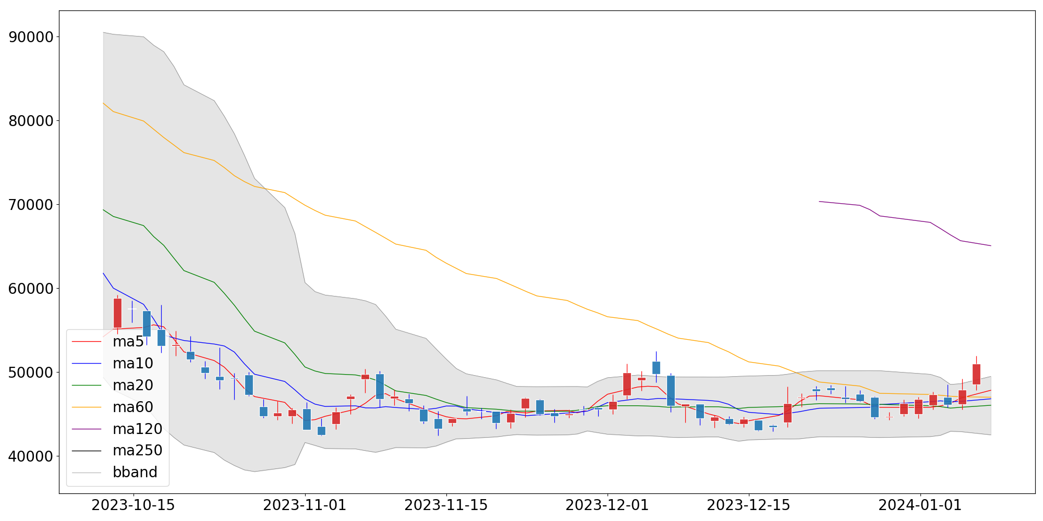Click the red ma5 legend line sample
The width and height of the screenshot is (1043, 521).
(x=86, y=342)
